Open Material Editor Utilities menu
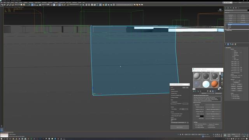 tap(213, 71)
